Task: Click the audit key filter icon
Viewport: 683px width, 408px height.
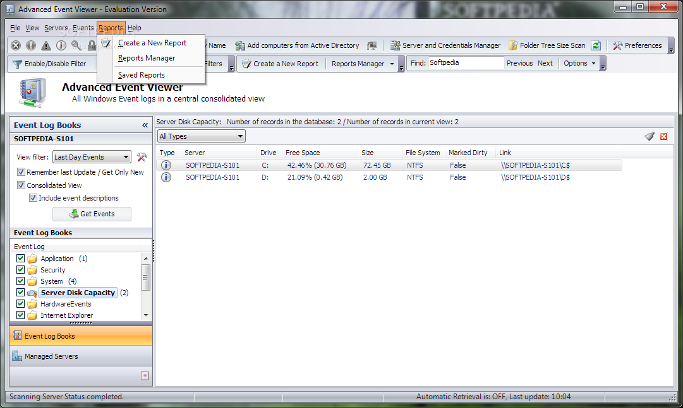Action: 76,45
